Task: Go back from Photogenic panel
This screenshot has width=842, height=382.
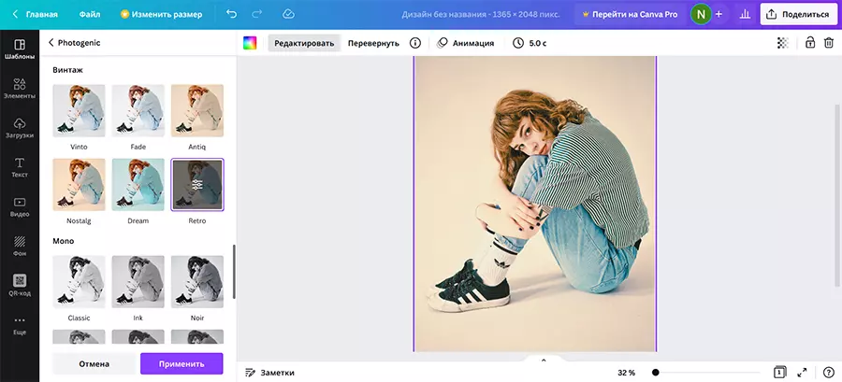Action: 51,43
